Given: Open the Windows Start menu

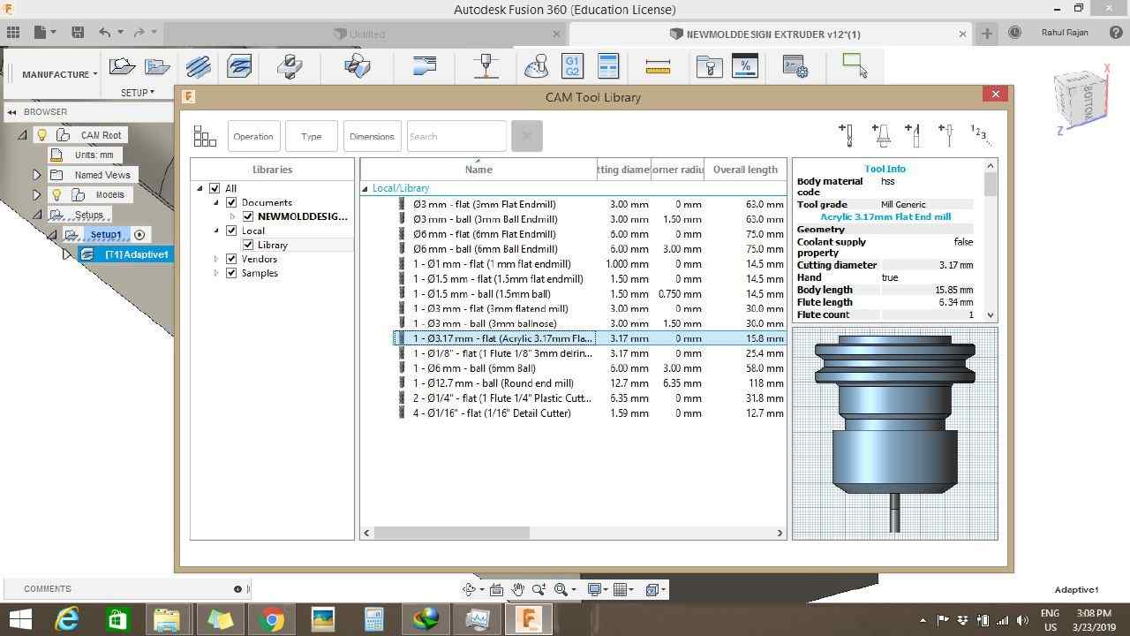Looking at the screenshot, I should pos(19,619).
